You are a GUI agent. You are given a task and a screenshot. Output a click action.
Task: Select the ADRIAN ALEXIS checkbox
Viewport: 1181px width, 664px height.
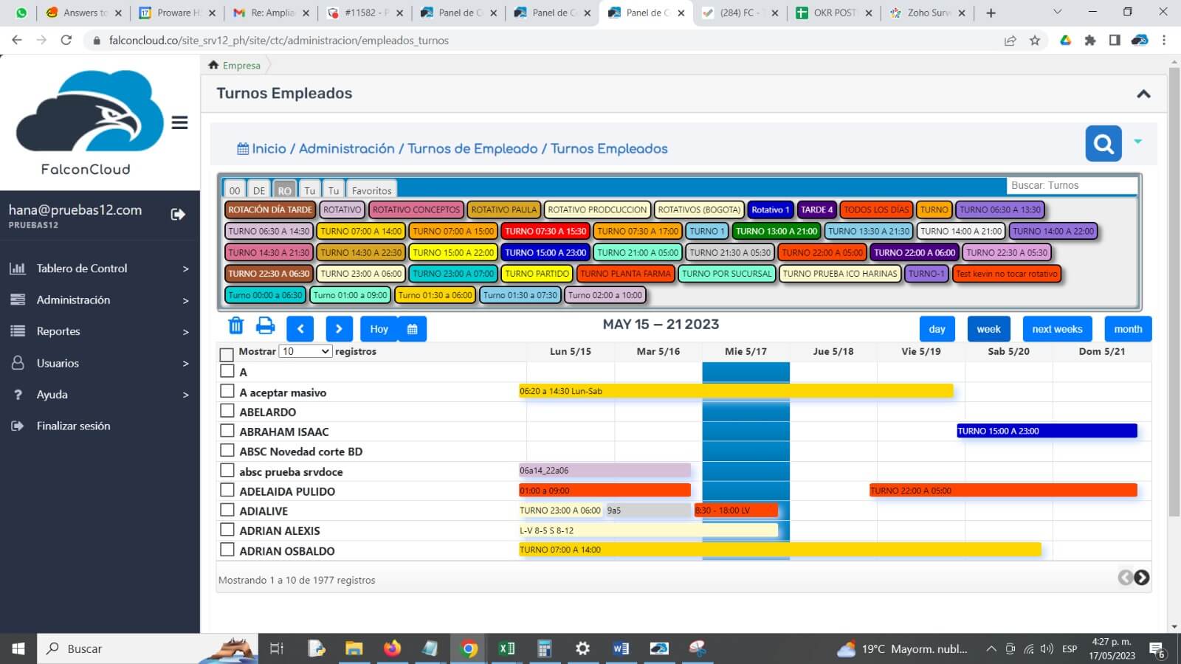click(227, 530)
